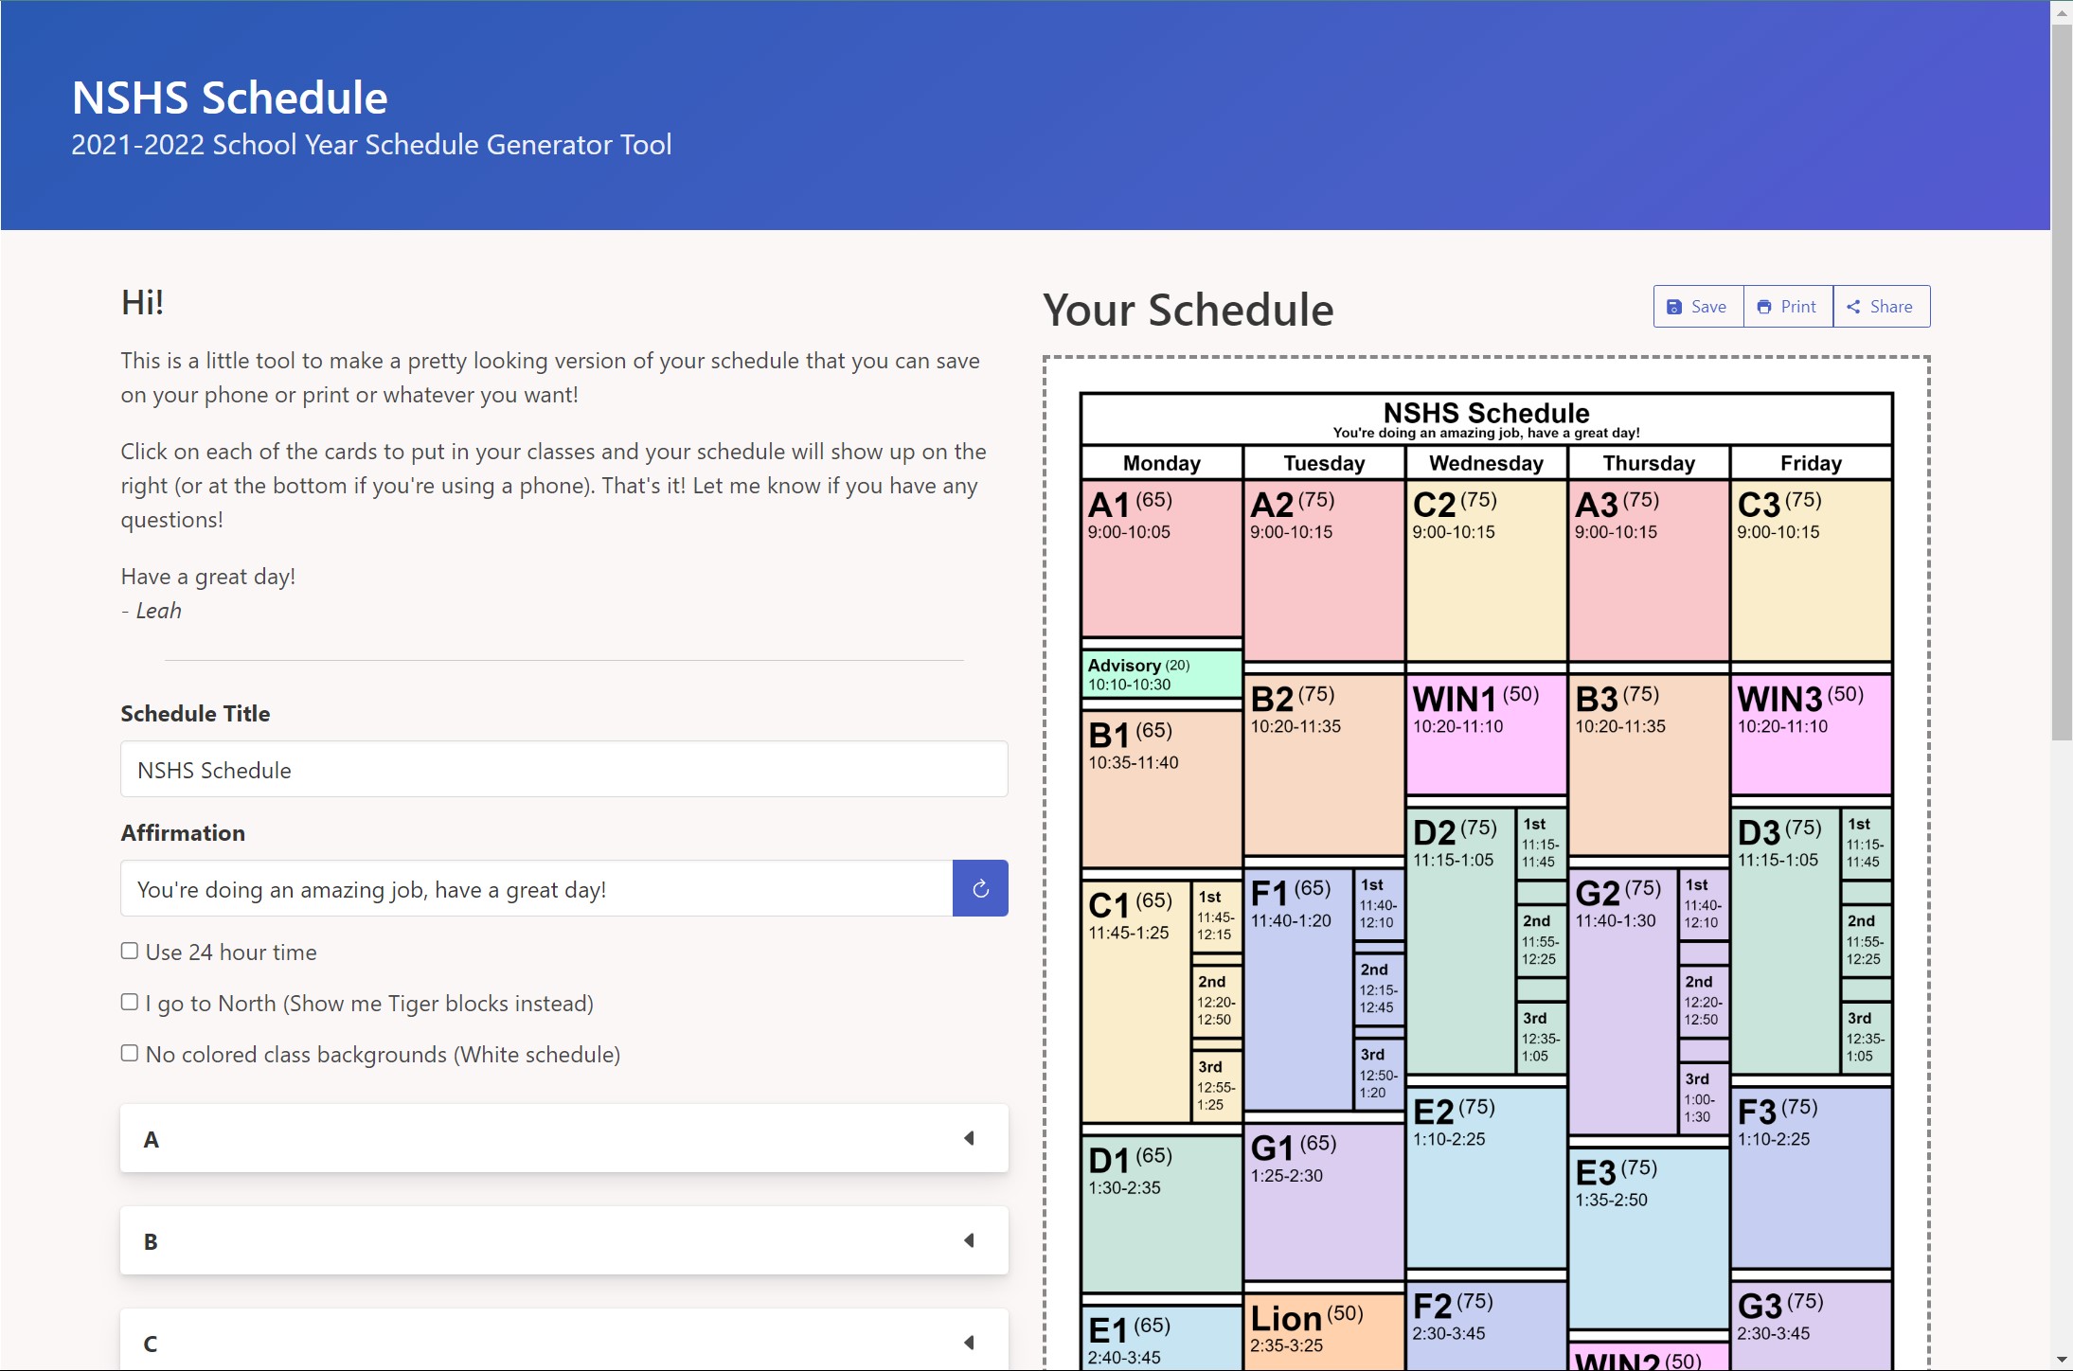Viewport: 2073px width, 1371px height.
Task: Enable the Use 24 hour time checkbox
Action: click(130, 951)
